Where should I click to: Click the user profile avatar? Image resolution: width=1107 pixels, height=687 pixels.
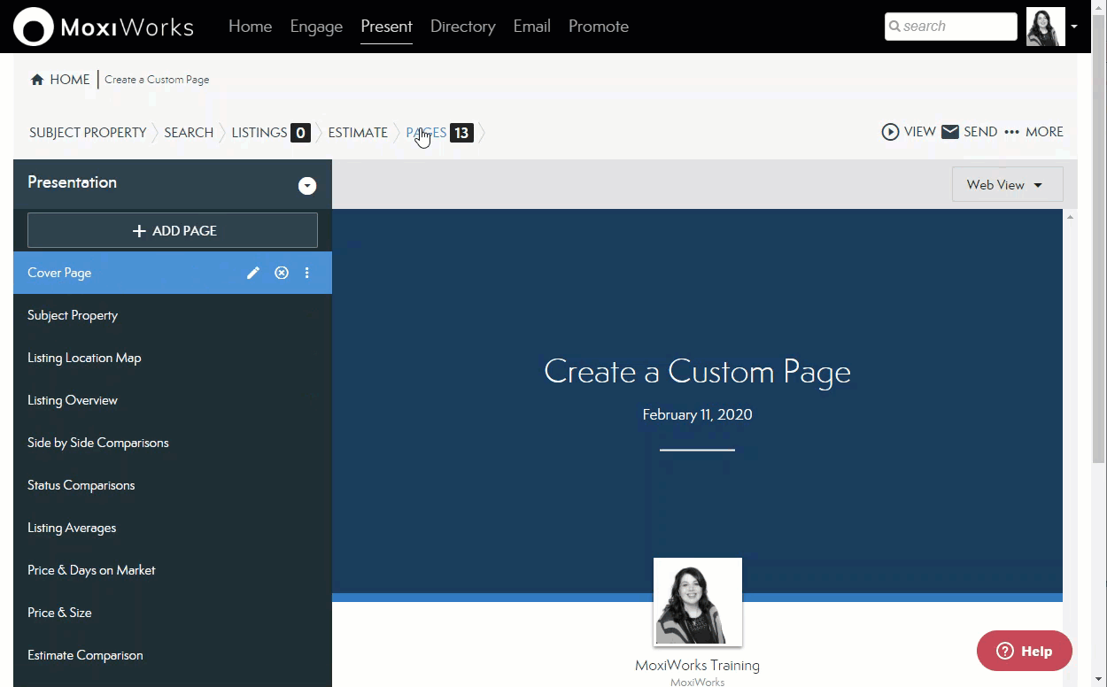tap(1046, 27)
